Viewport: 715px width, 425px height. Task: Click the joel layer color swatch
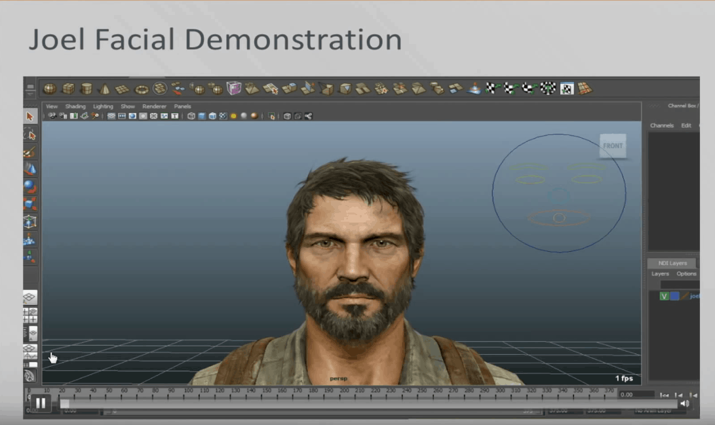tap(674, 296)
